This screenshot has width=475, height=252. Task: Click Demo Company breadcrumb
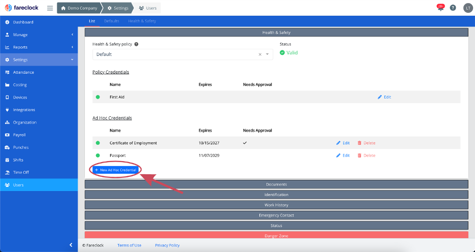(x=79, y=8)
